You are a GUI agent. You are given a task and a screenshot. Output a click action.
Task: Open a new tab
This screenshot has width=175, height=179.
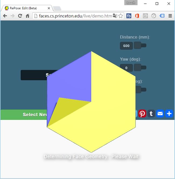tap(57, 8)
